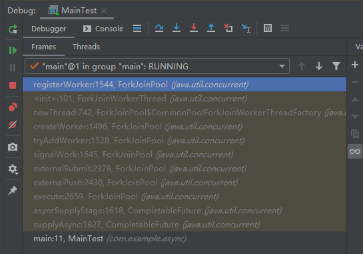The image size is (363, 254).
Task: Switch to the Threads tab
Action: 86,47
